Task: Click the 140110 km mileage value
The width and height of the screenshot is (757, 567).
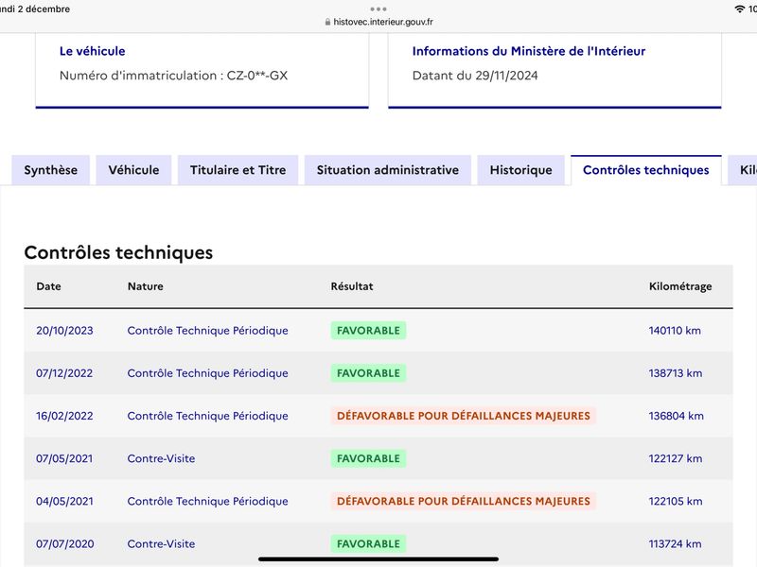Action: click(x=675, y=331)
